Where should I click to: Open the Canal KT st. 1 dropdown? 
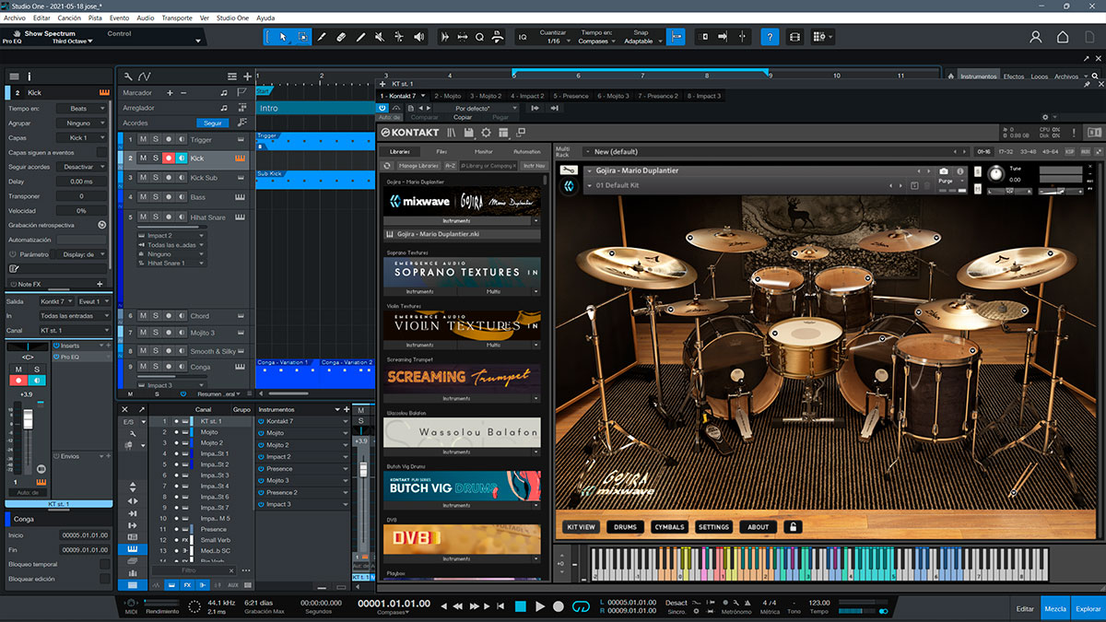[x=75, y=330]
